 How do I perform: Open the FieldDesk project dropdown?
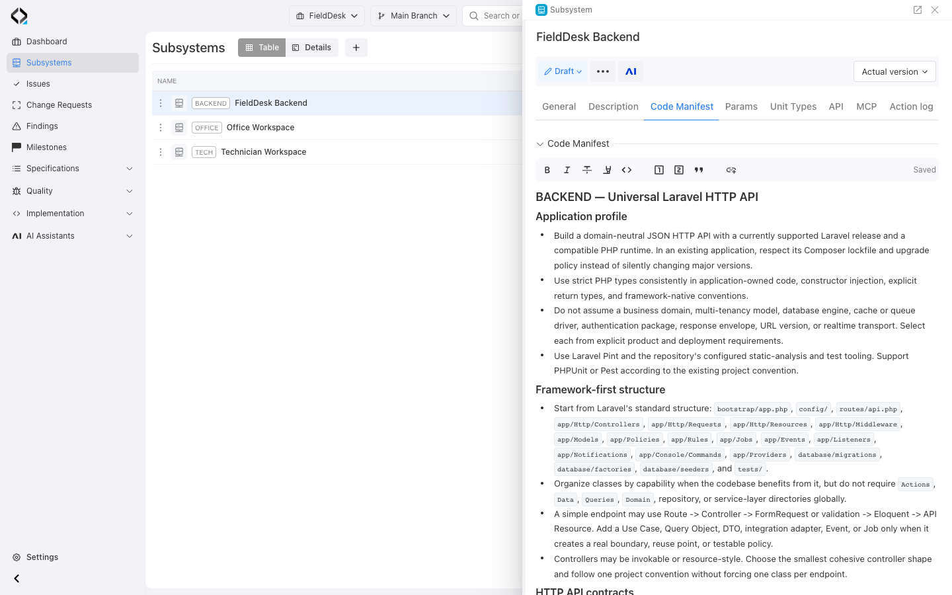click(x=327, y=16)
